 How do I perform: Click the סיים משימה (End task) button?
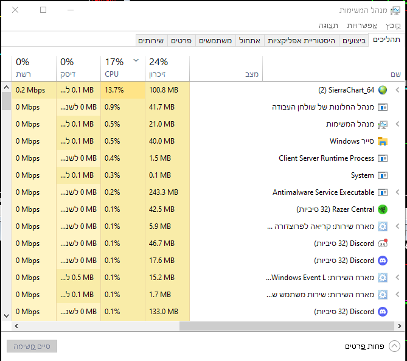click(32, 346)
